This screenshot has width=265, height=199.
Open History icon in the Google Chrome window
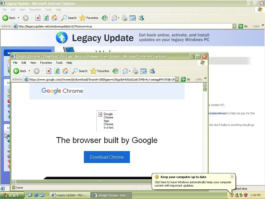coord(115,71)
